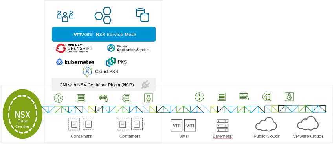Click the leftmost APP container box
334x144 pixels.
[x=74, y=124]
